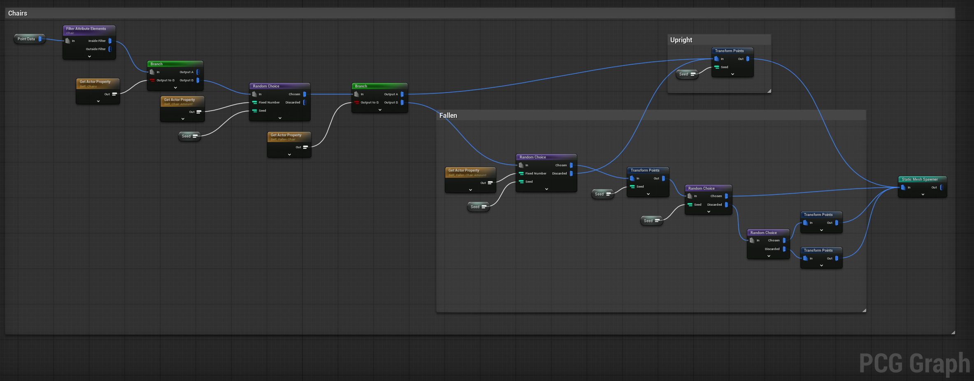974x381 pixels.
Task: Expand the 'Self, Chair Amount' property node chevron
Action: pyautogui.click(x=183, y=119)
